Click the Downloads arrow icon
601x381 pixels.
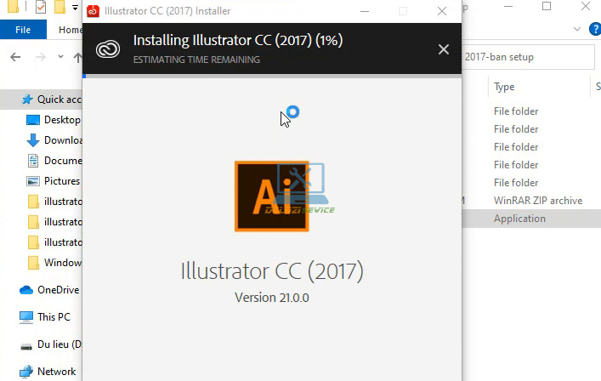click(33, 140)
